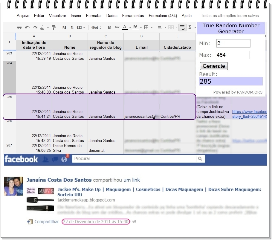Select column D header

(142, 36)
